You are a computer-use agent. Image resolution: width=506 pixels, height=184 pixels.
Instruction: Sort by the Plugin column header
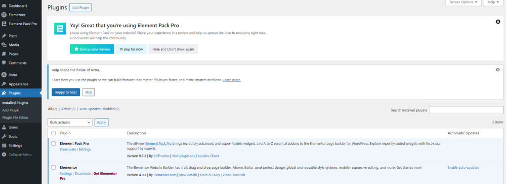pos(65,133)
